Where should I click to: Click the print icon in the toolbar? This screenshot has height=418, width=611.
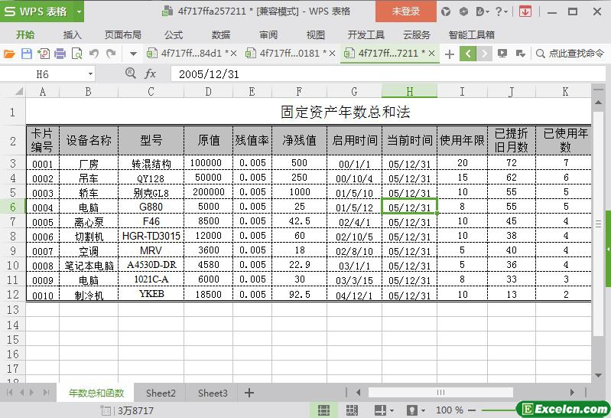60,54
